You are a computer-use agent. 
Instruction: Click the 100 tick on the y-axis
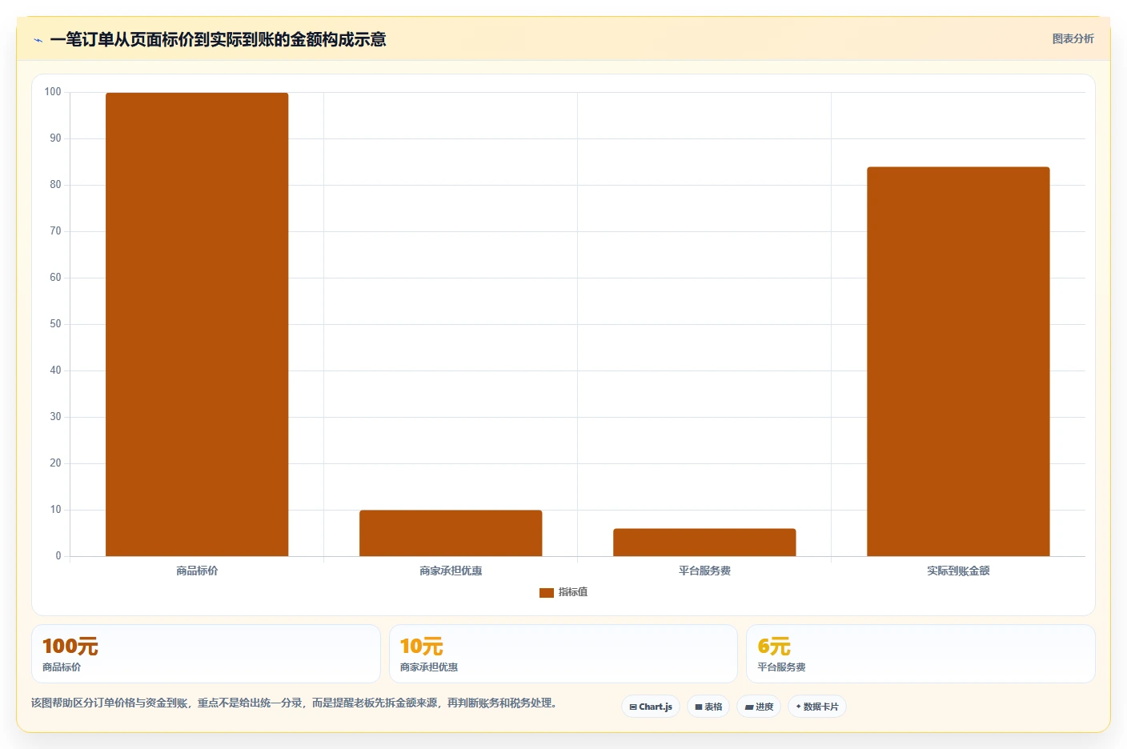(x=53, y=92)
